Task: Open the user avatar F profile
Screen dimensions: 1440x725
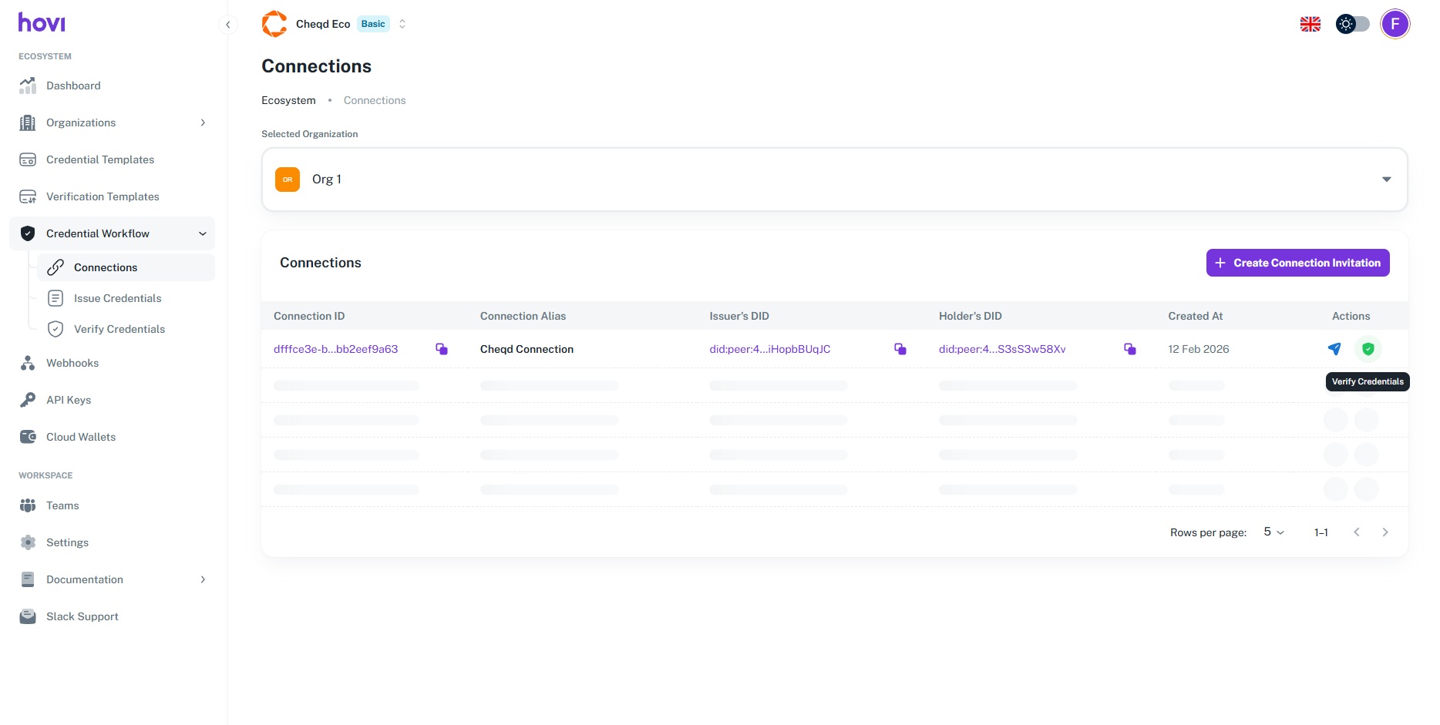Action: (x=1395, y=24)
